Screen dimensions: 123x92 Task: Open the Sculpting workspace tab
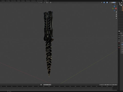(3, 1)
